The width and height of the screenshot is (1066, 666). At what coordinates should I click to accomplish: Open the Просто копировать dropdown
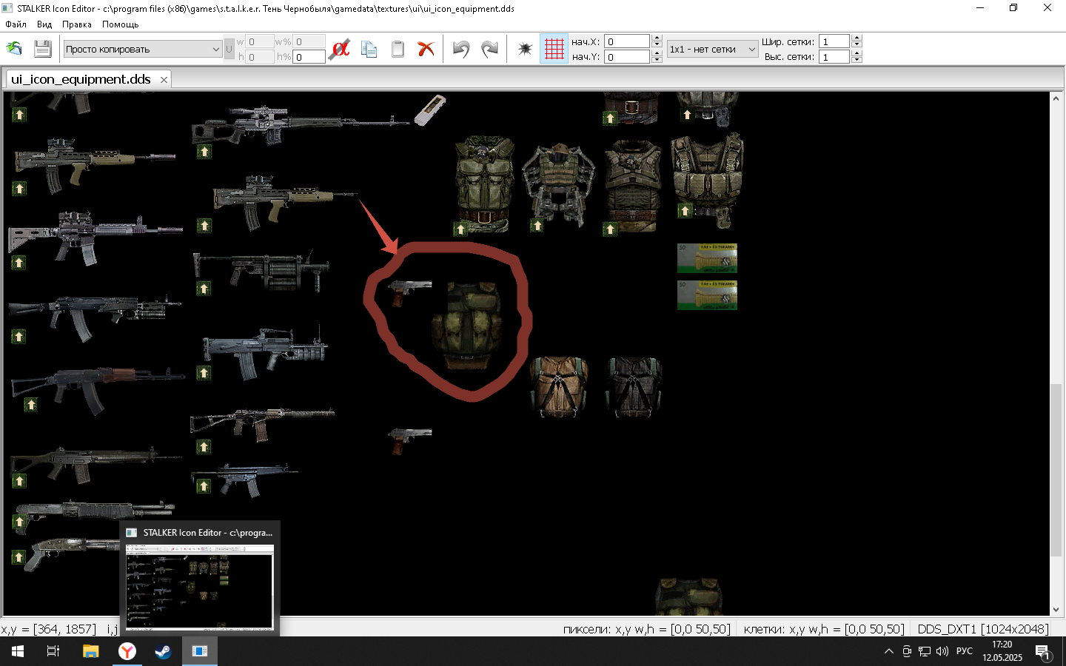143,49
